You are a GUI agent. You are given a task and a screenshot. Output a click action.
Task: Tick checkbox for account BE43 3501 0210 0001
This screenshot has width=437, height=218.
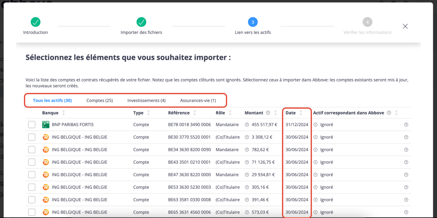pyautogui.click(x=32, y=162)
